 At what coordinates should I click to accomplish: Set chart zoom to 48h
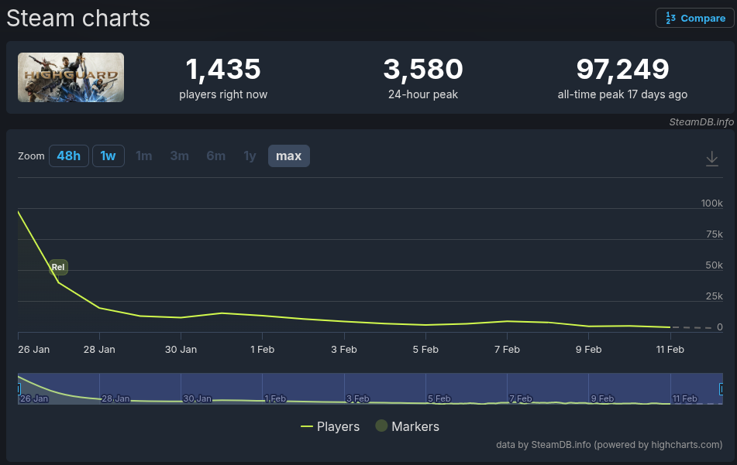(x=69, y=156)
